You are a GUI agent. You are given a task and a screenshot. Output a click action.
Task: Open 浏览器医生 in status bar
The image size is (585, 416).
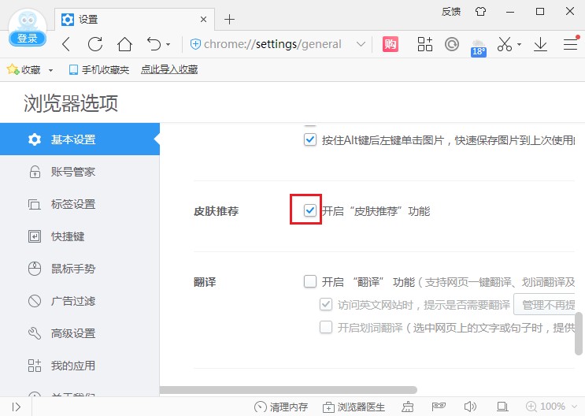tap(354, 407)
